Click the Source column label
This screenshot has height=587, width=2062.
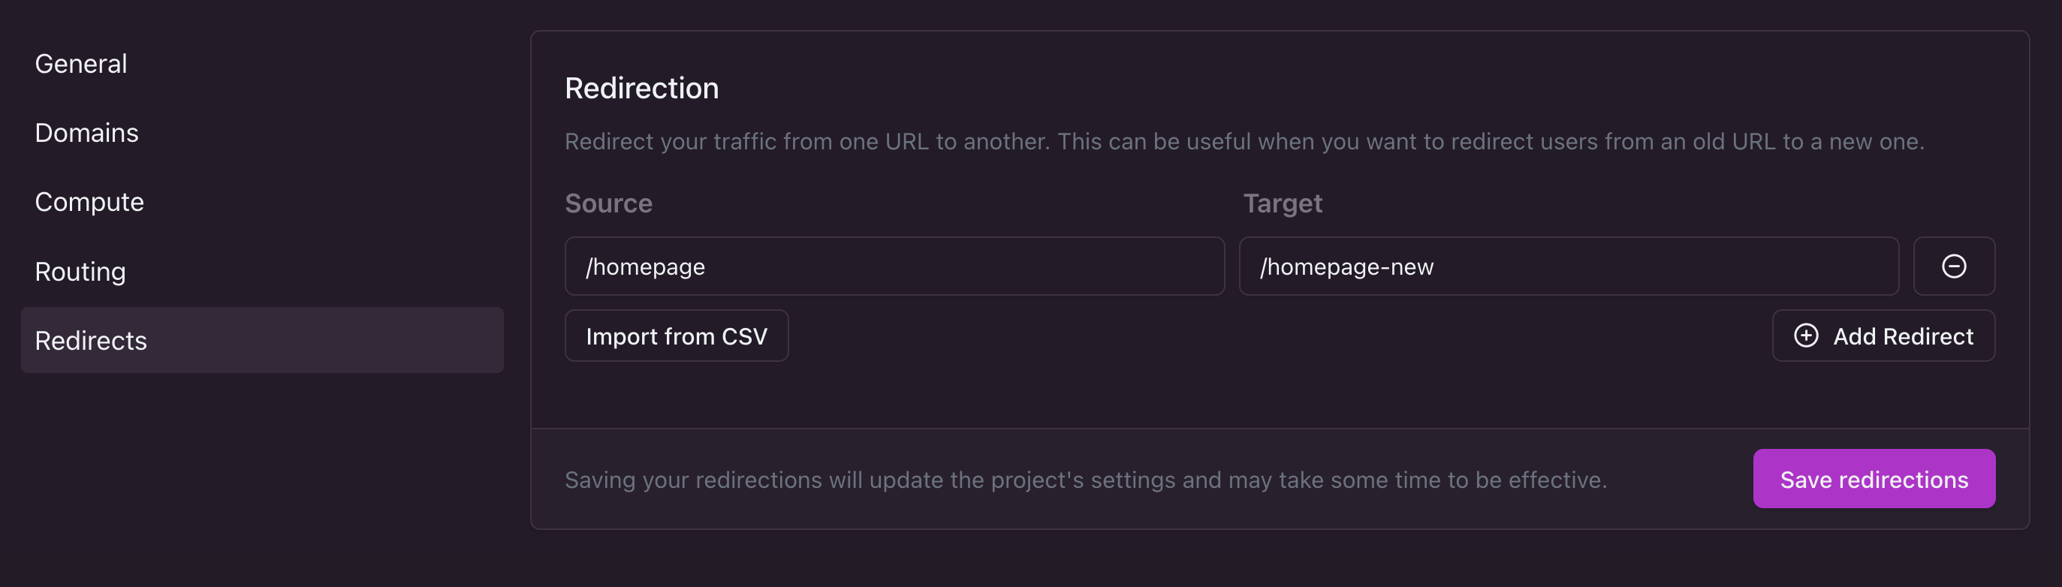[x=608, y=203]
